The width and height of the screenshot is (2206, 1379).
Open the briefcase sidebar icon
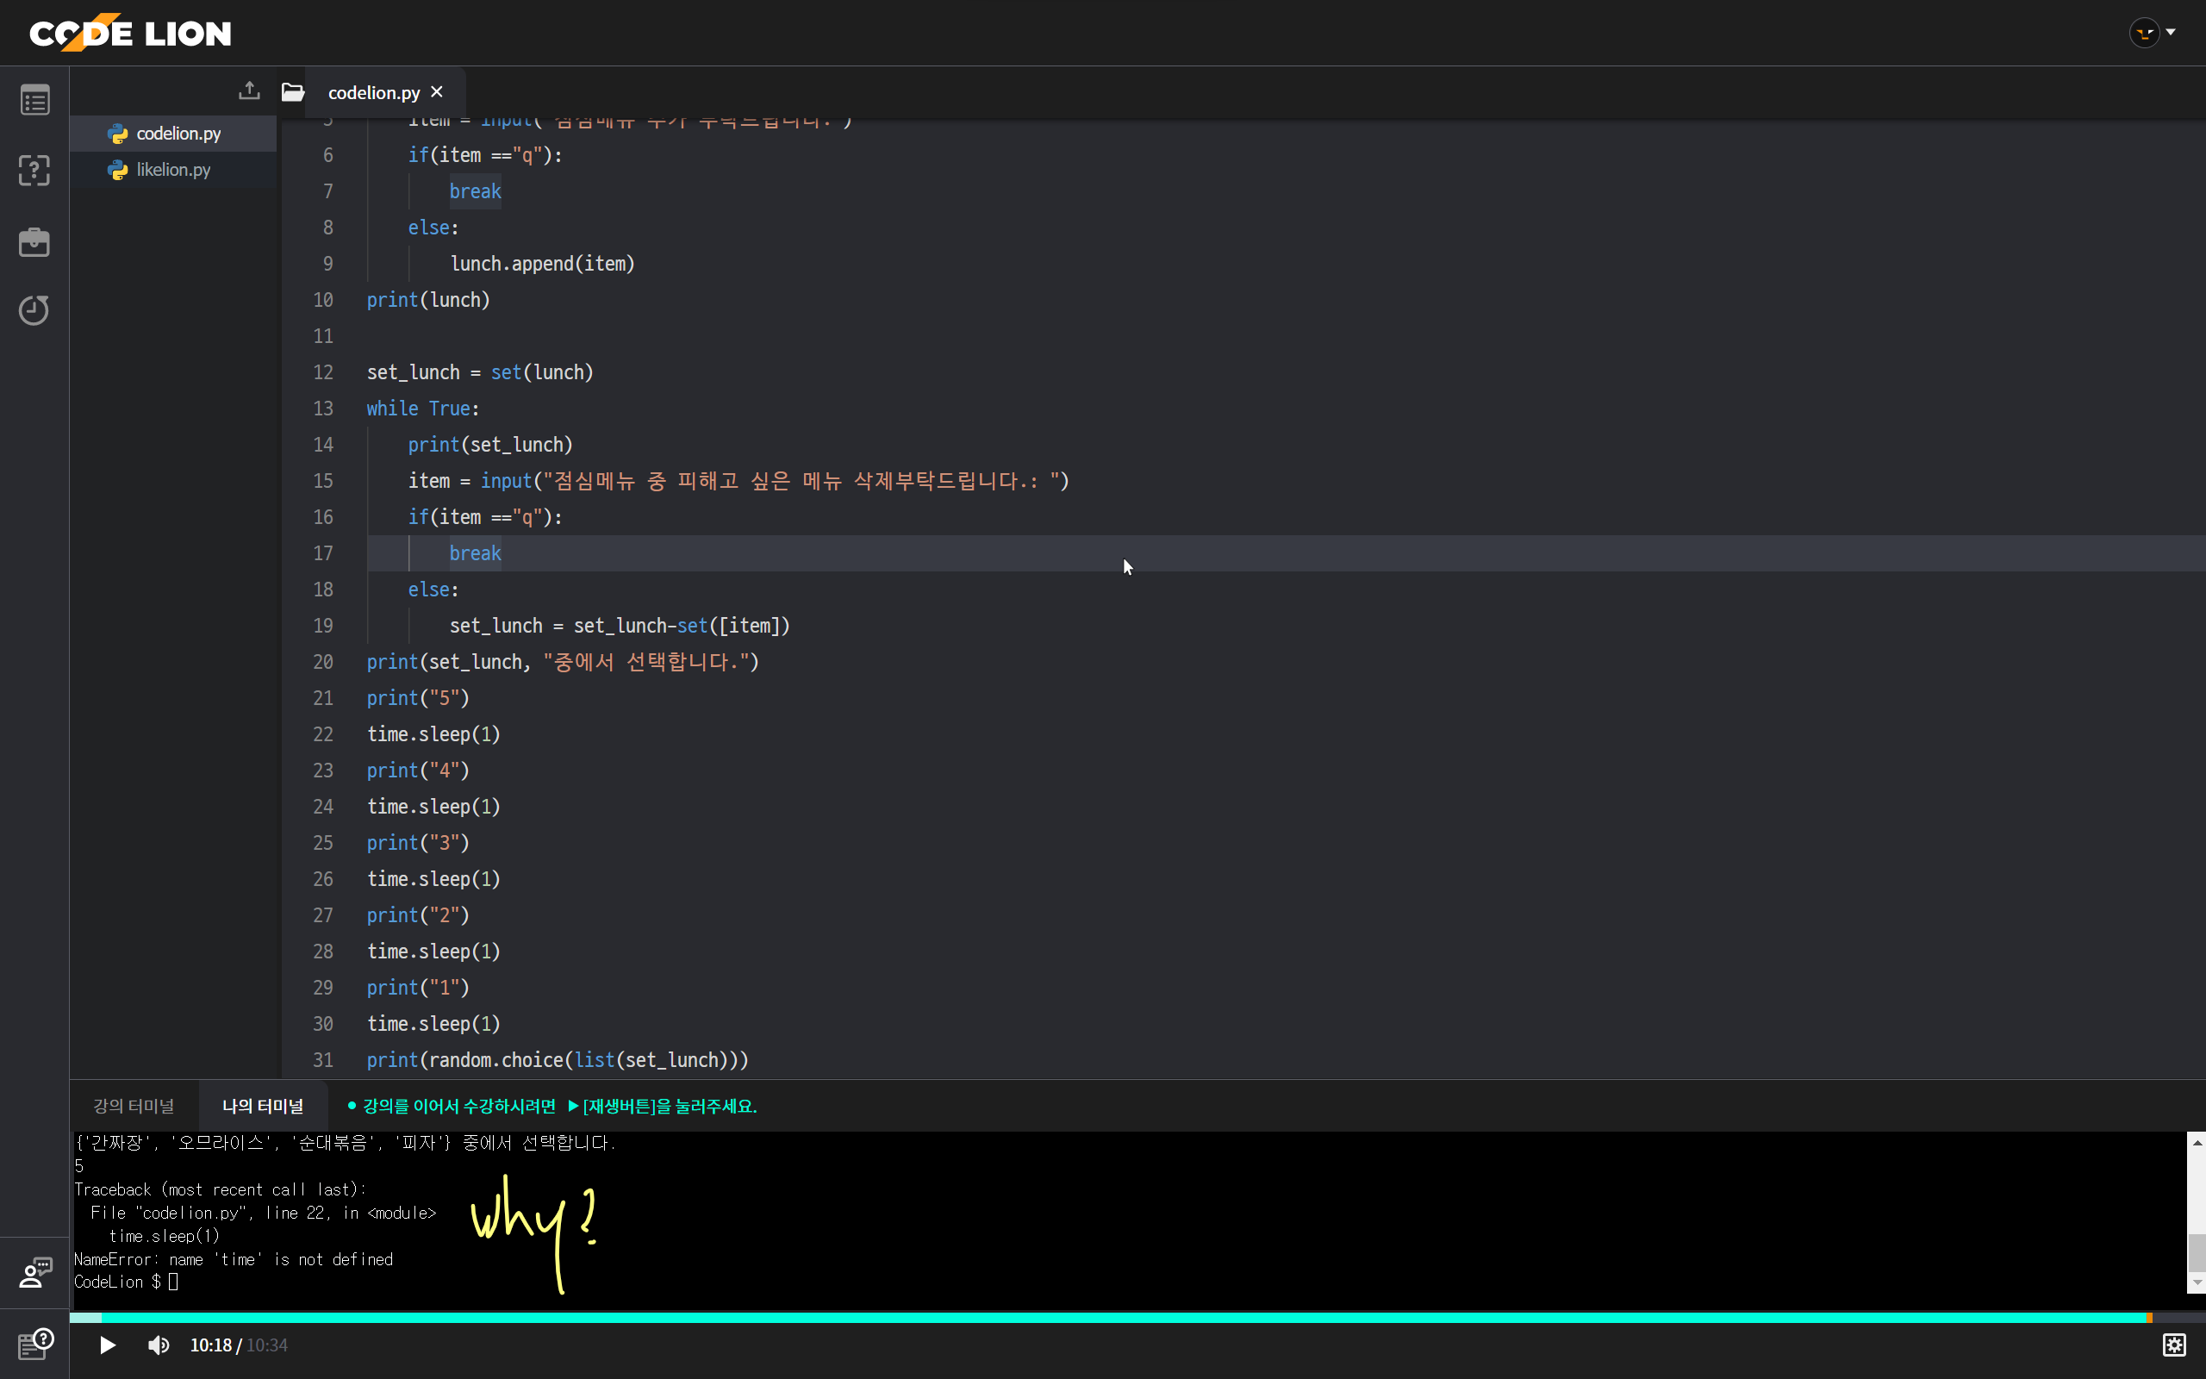(34, 241)
